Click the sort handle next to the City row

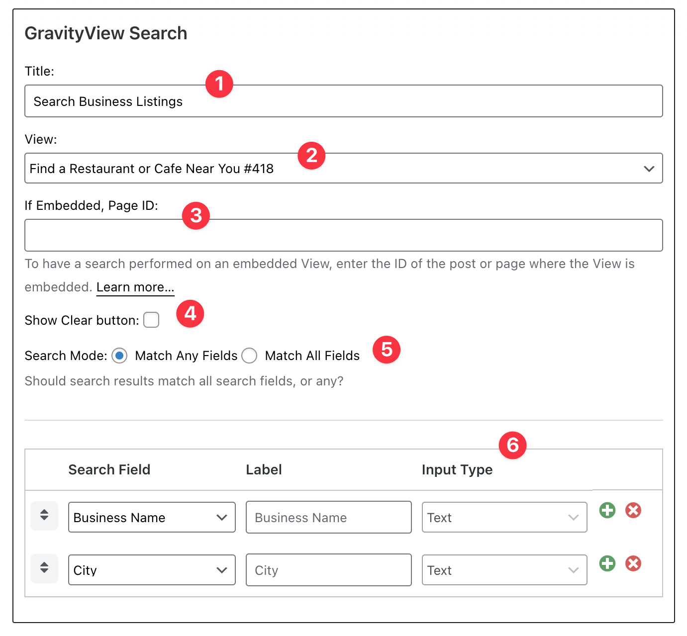44,567
